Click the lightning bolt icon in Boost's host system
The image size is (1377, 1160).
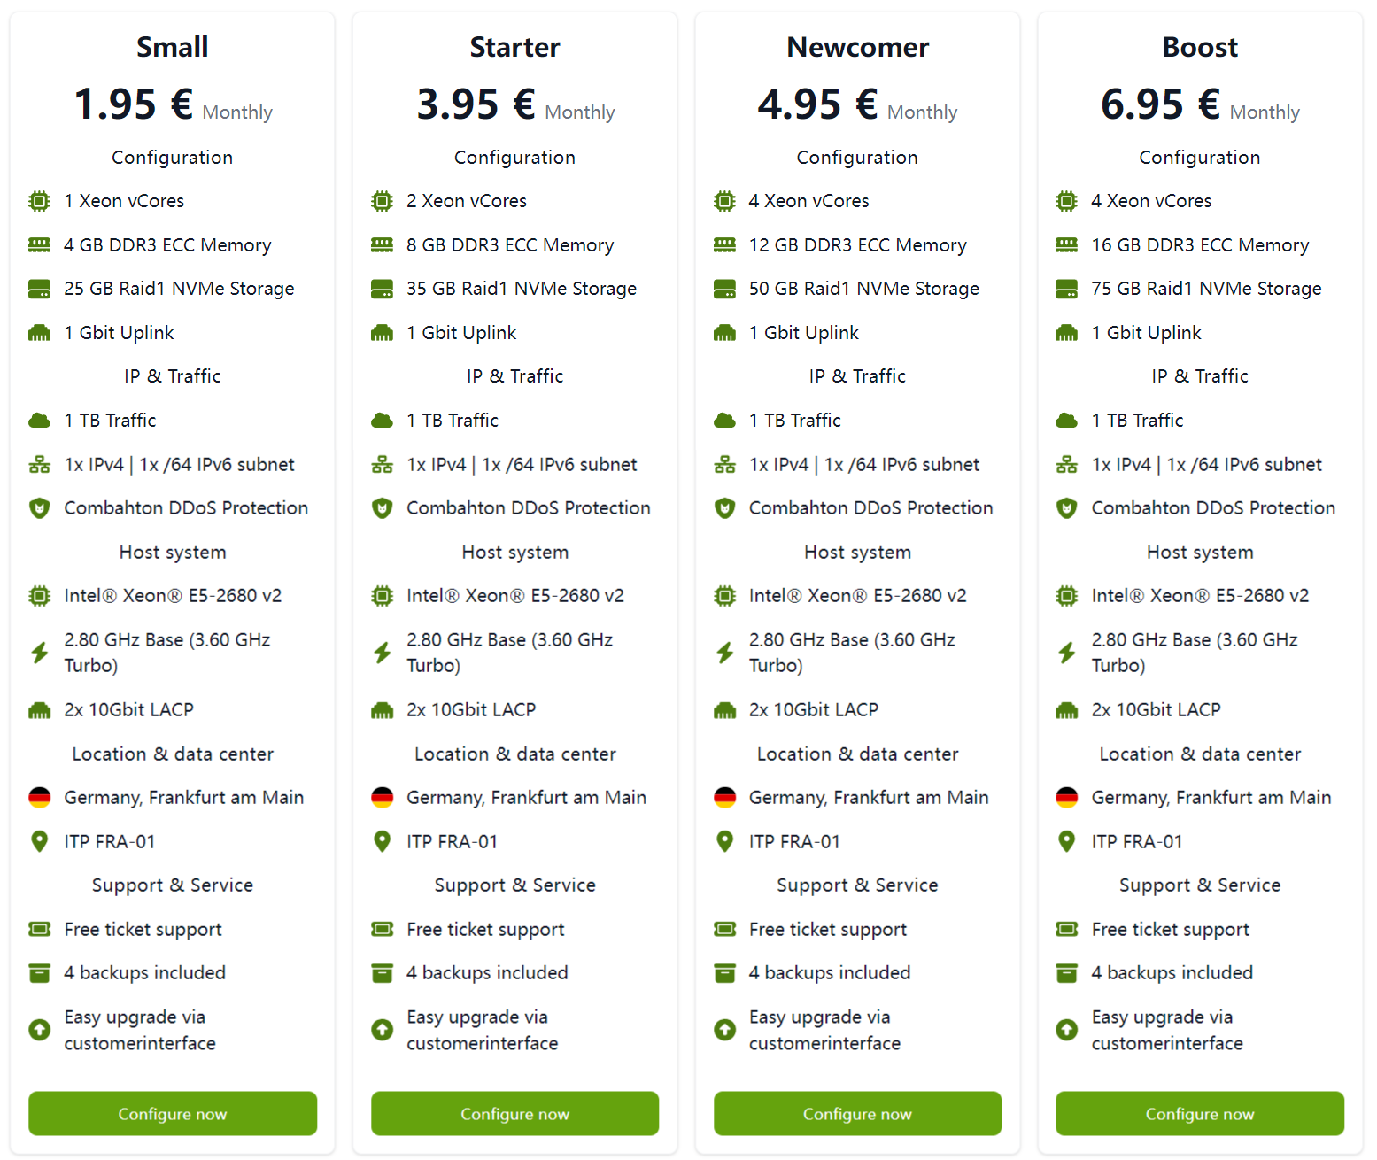coord(1067,653)
